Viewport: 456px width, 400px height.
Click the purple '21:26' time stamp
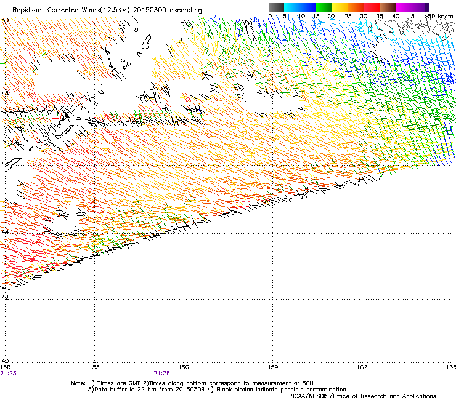pos(161,374)
